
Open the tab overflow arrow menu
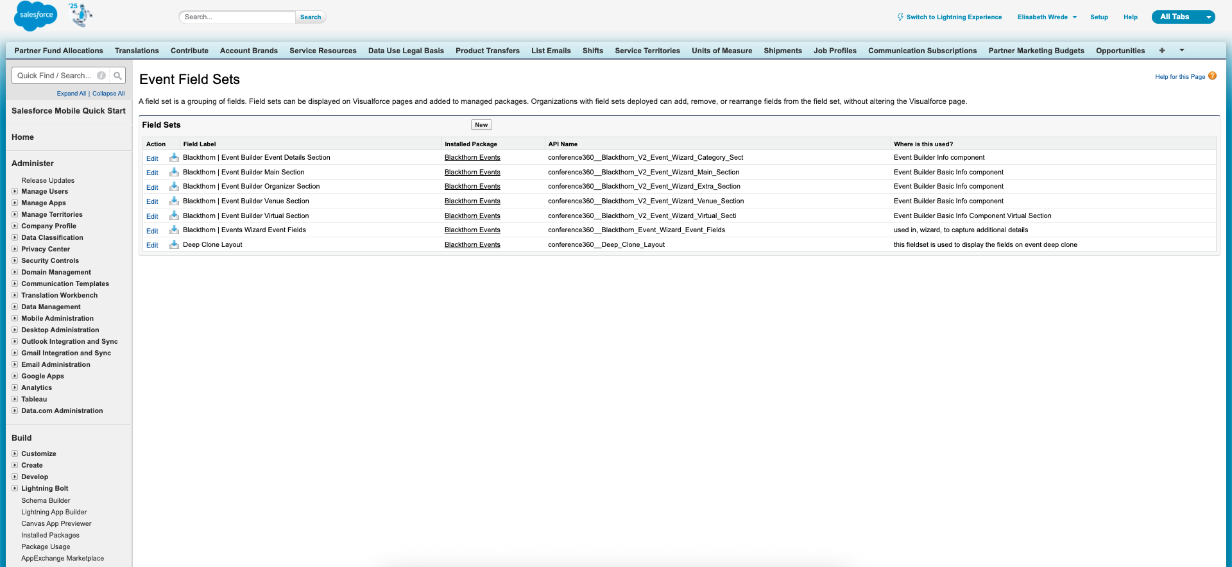[1182, 50]
